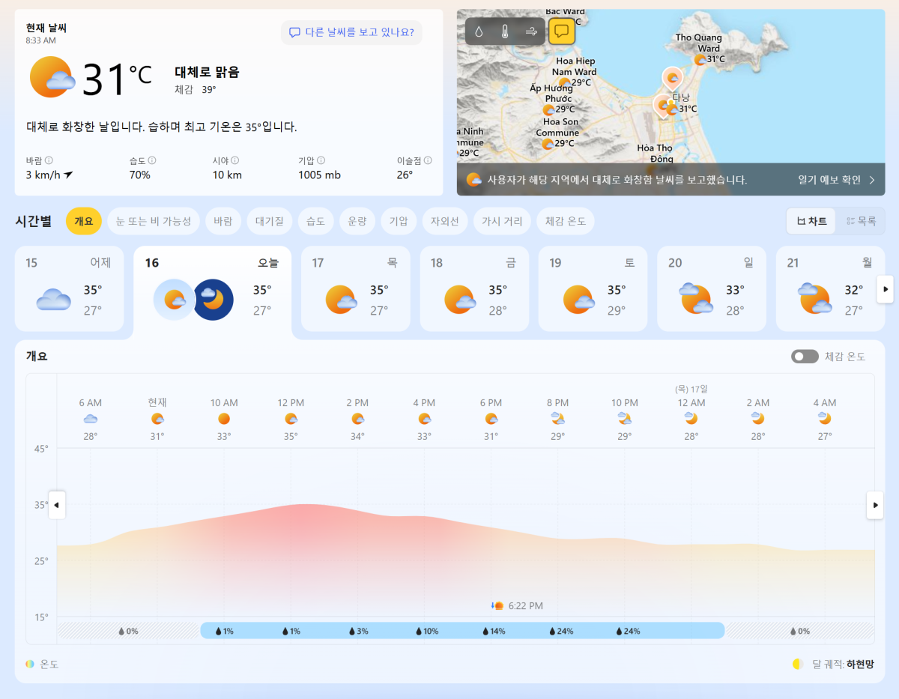Select Friday 18 forecast card

474,288
